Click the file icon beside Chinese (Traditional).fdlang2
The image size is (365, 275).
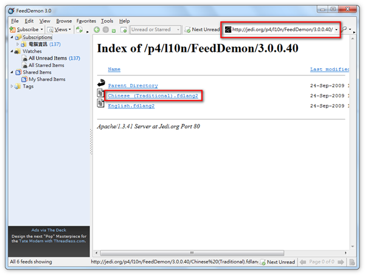(101, 94)
